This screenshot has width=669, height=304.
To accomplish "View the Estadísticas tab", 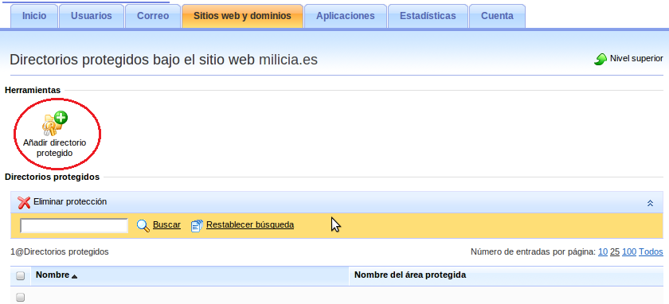I will click(428, 16).
